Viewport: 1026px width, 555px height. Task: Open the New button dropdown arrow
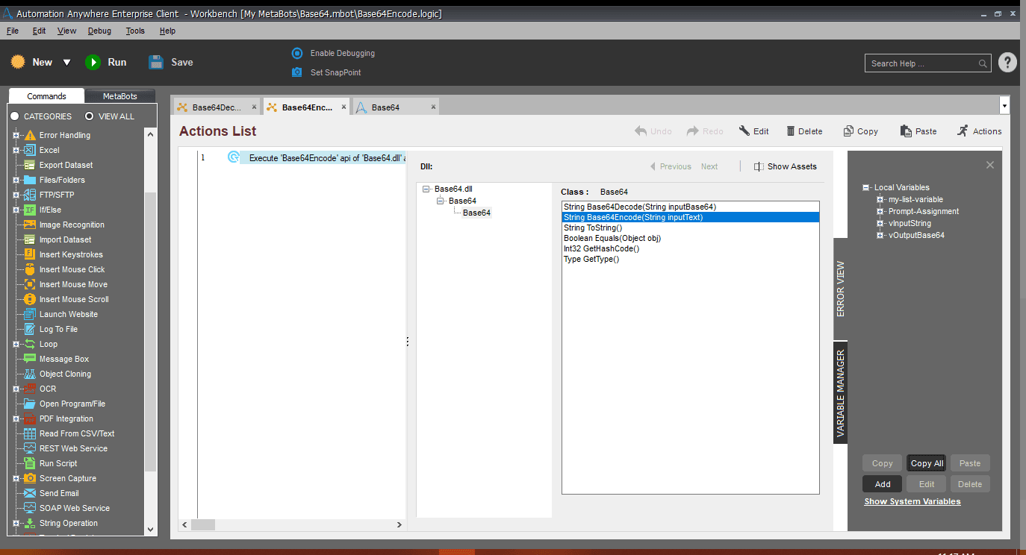(66, 63)
